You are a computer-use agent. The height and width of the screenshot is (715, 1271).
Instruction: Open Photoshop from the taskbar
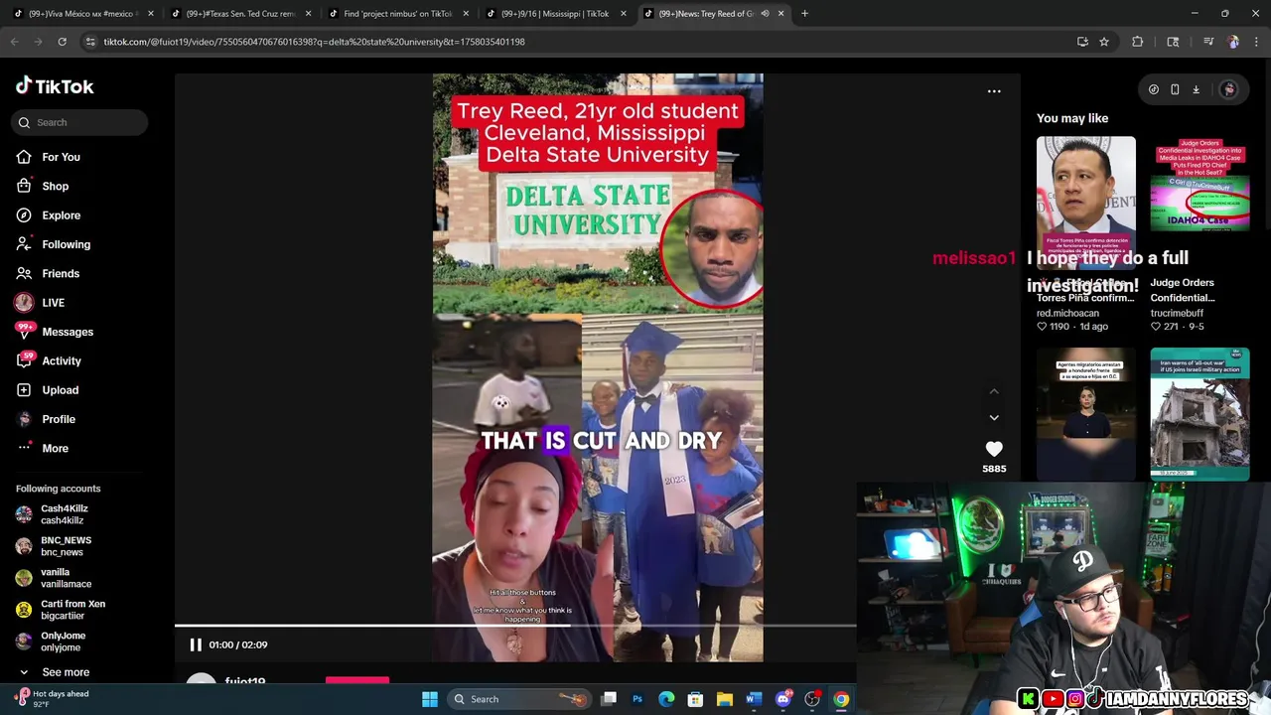(x=637, y=699)
